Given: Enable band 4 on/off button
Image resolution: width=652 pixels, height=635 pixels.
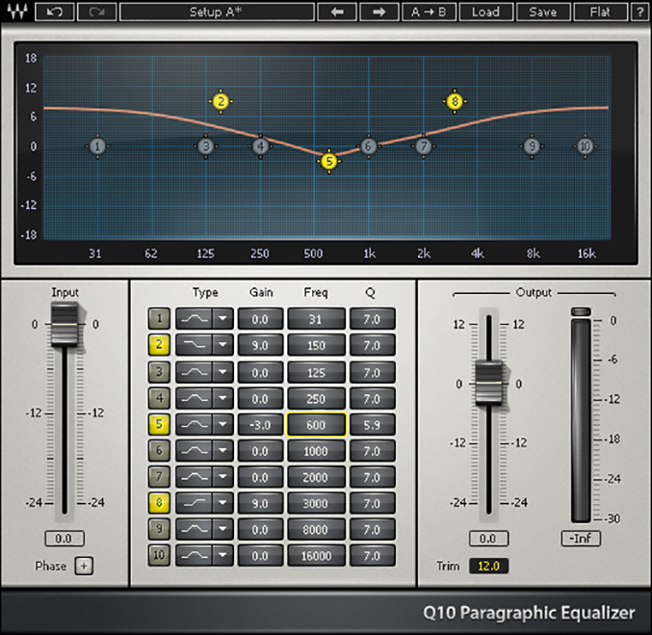Looking at the screenshot, I should (159, 398).
